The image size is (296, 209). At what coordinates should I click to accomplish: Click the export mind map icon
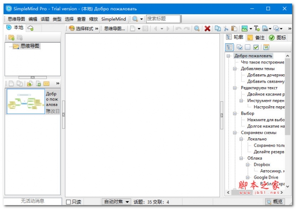[38, 83]
